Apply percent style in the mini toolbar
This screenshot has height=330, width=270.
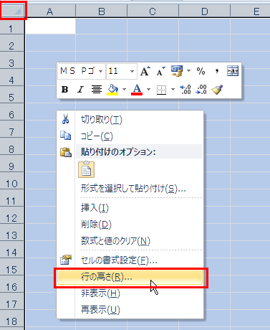click(x=201, y=71)
